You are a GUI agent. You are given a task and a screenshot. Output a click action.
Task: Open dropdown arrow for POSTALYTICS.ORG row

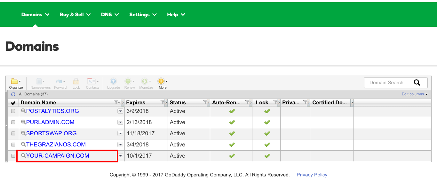[120, 111]
